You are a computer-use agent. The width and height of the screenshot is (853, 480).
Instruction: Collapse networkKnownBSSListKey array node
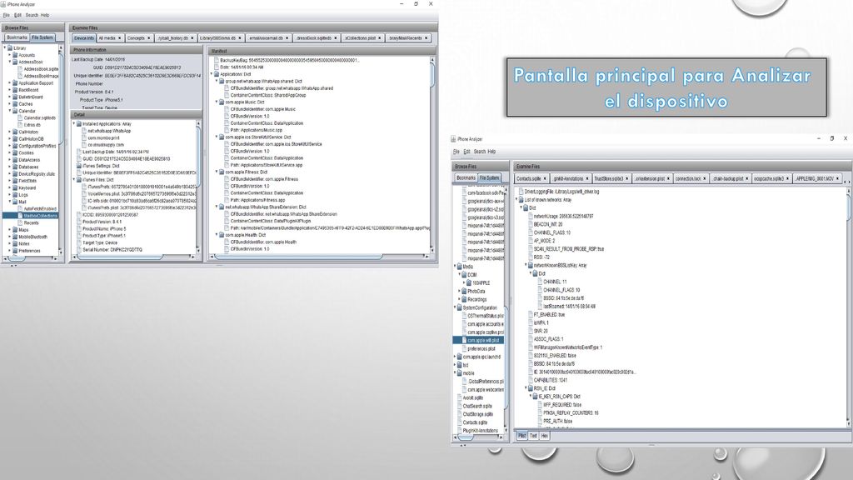pyautogui.click(x=526, y=266)
